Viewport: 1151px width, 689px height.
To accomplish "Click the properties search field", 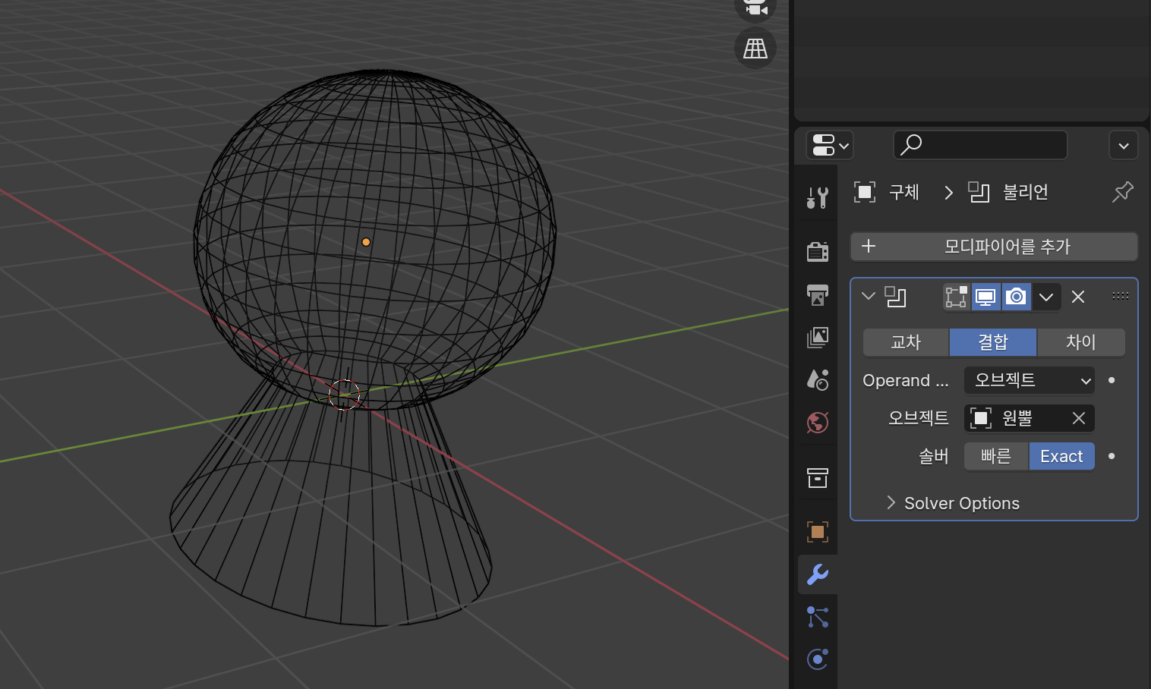I will 980,145.
